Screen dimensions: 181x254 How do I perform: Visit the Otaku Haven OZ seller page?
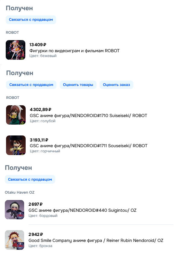[x=20, y=192]
